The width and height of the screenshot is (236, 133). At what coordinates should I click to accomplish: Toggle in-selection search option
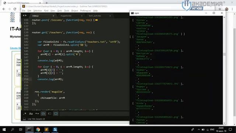(x=49, y=113)
